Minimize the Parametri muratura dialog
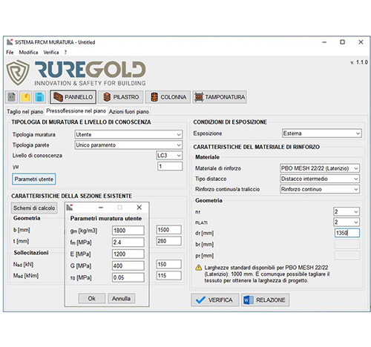This screenshot has width=371, height=347. pyautogui.click(x=101, y=208)
